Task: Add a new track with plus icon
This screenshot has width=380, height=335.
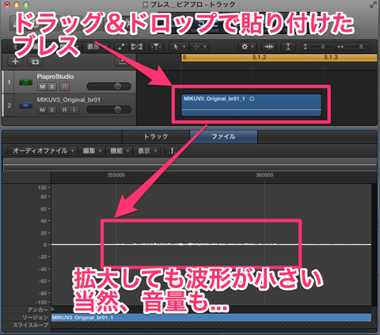Action: point(15,62)
